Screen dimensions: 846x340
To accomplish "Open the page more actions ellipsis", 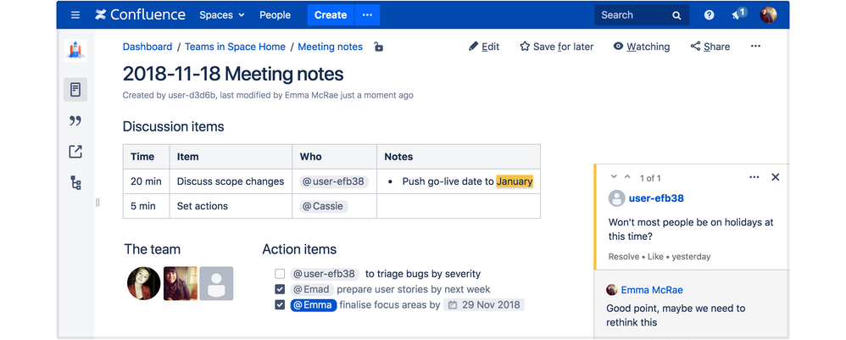I will (755, 47).
